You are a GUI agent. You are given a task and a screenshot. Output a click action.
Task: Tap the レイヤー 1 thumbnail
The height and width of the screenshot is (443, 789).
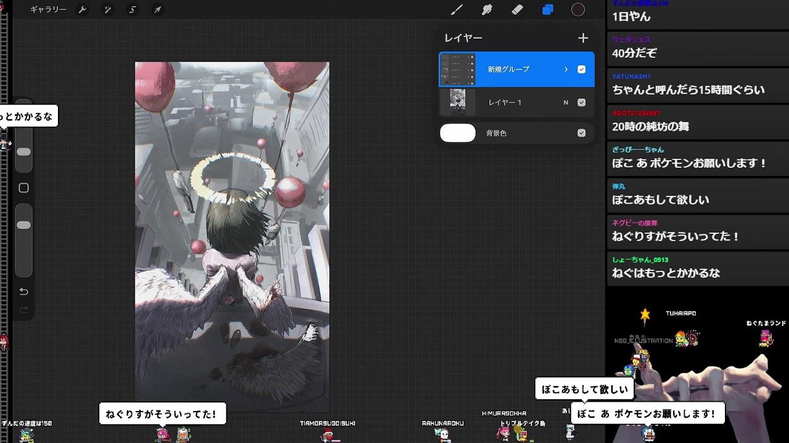click(x=458, y=102)
